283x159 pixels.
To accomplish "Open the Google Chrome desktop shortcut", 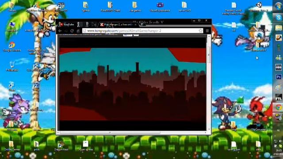I will 12,47.
